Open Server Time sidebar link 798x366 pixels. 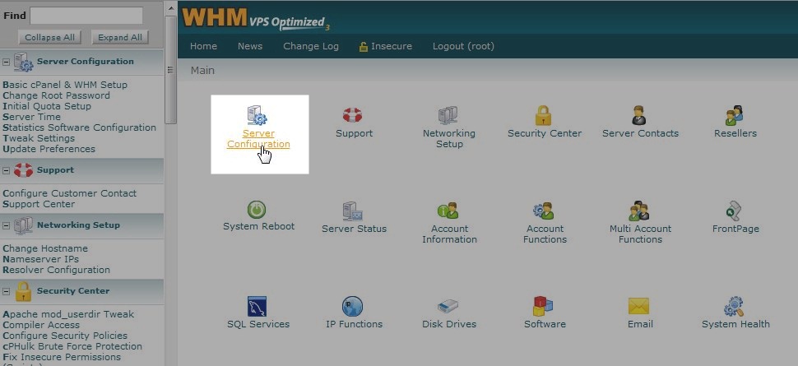tap(31, 117)
